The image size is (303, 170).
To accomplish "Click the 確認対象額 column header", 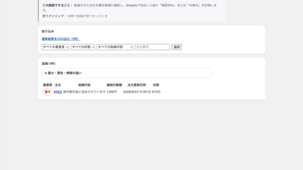I will click(114, 85).
